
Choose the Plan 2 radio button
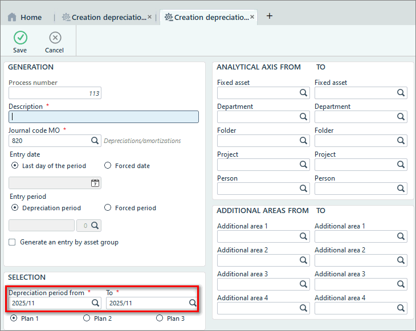click(87, 318)
